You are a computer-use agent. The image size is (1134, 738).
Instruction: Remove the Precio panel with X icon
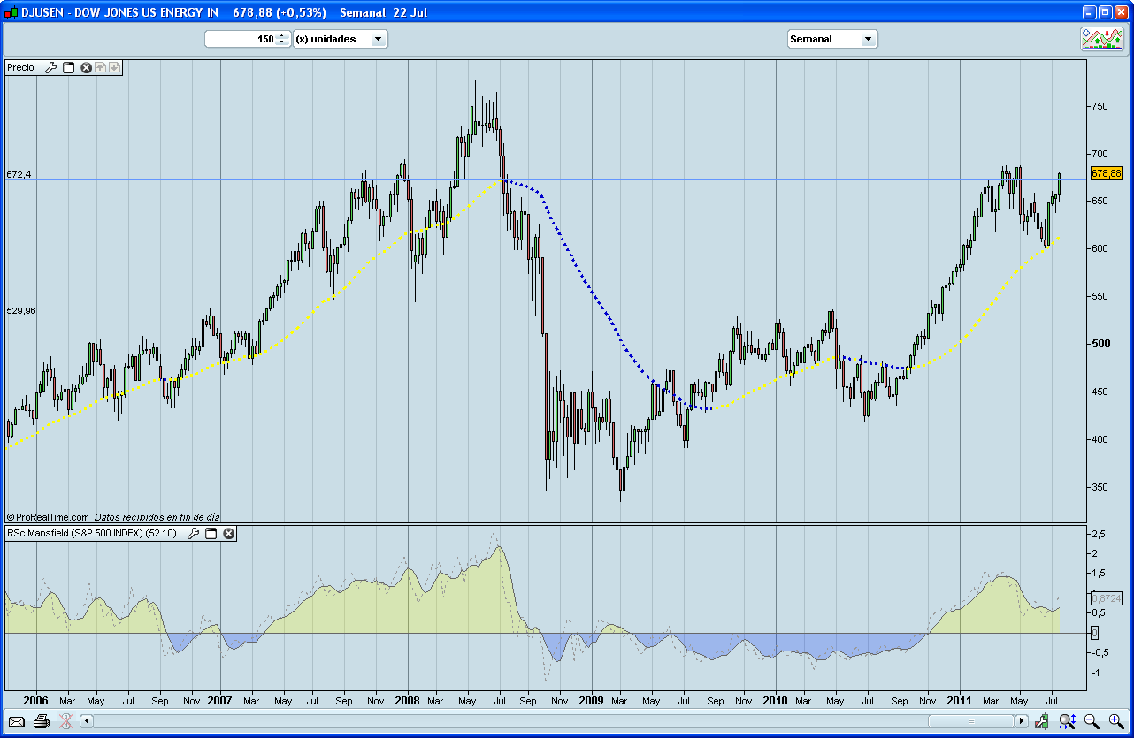pos(87,68)
